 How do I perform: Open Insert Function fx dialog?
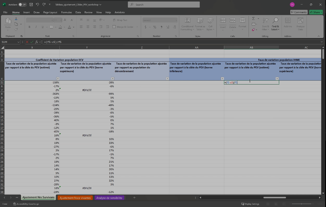coord(36,42)
